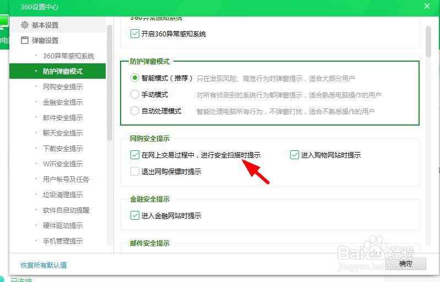Go to 金融安全提示 in sidebar
The image size is (440, 282).
[63, 102]
